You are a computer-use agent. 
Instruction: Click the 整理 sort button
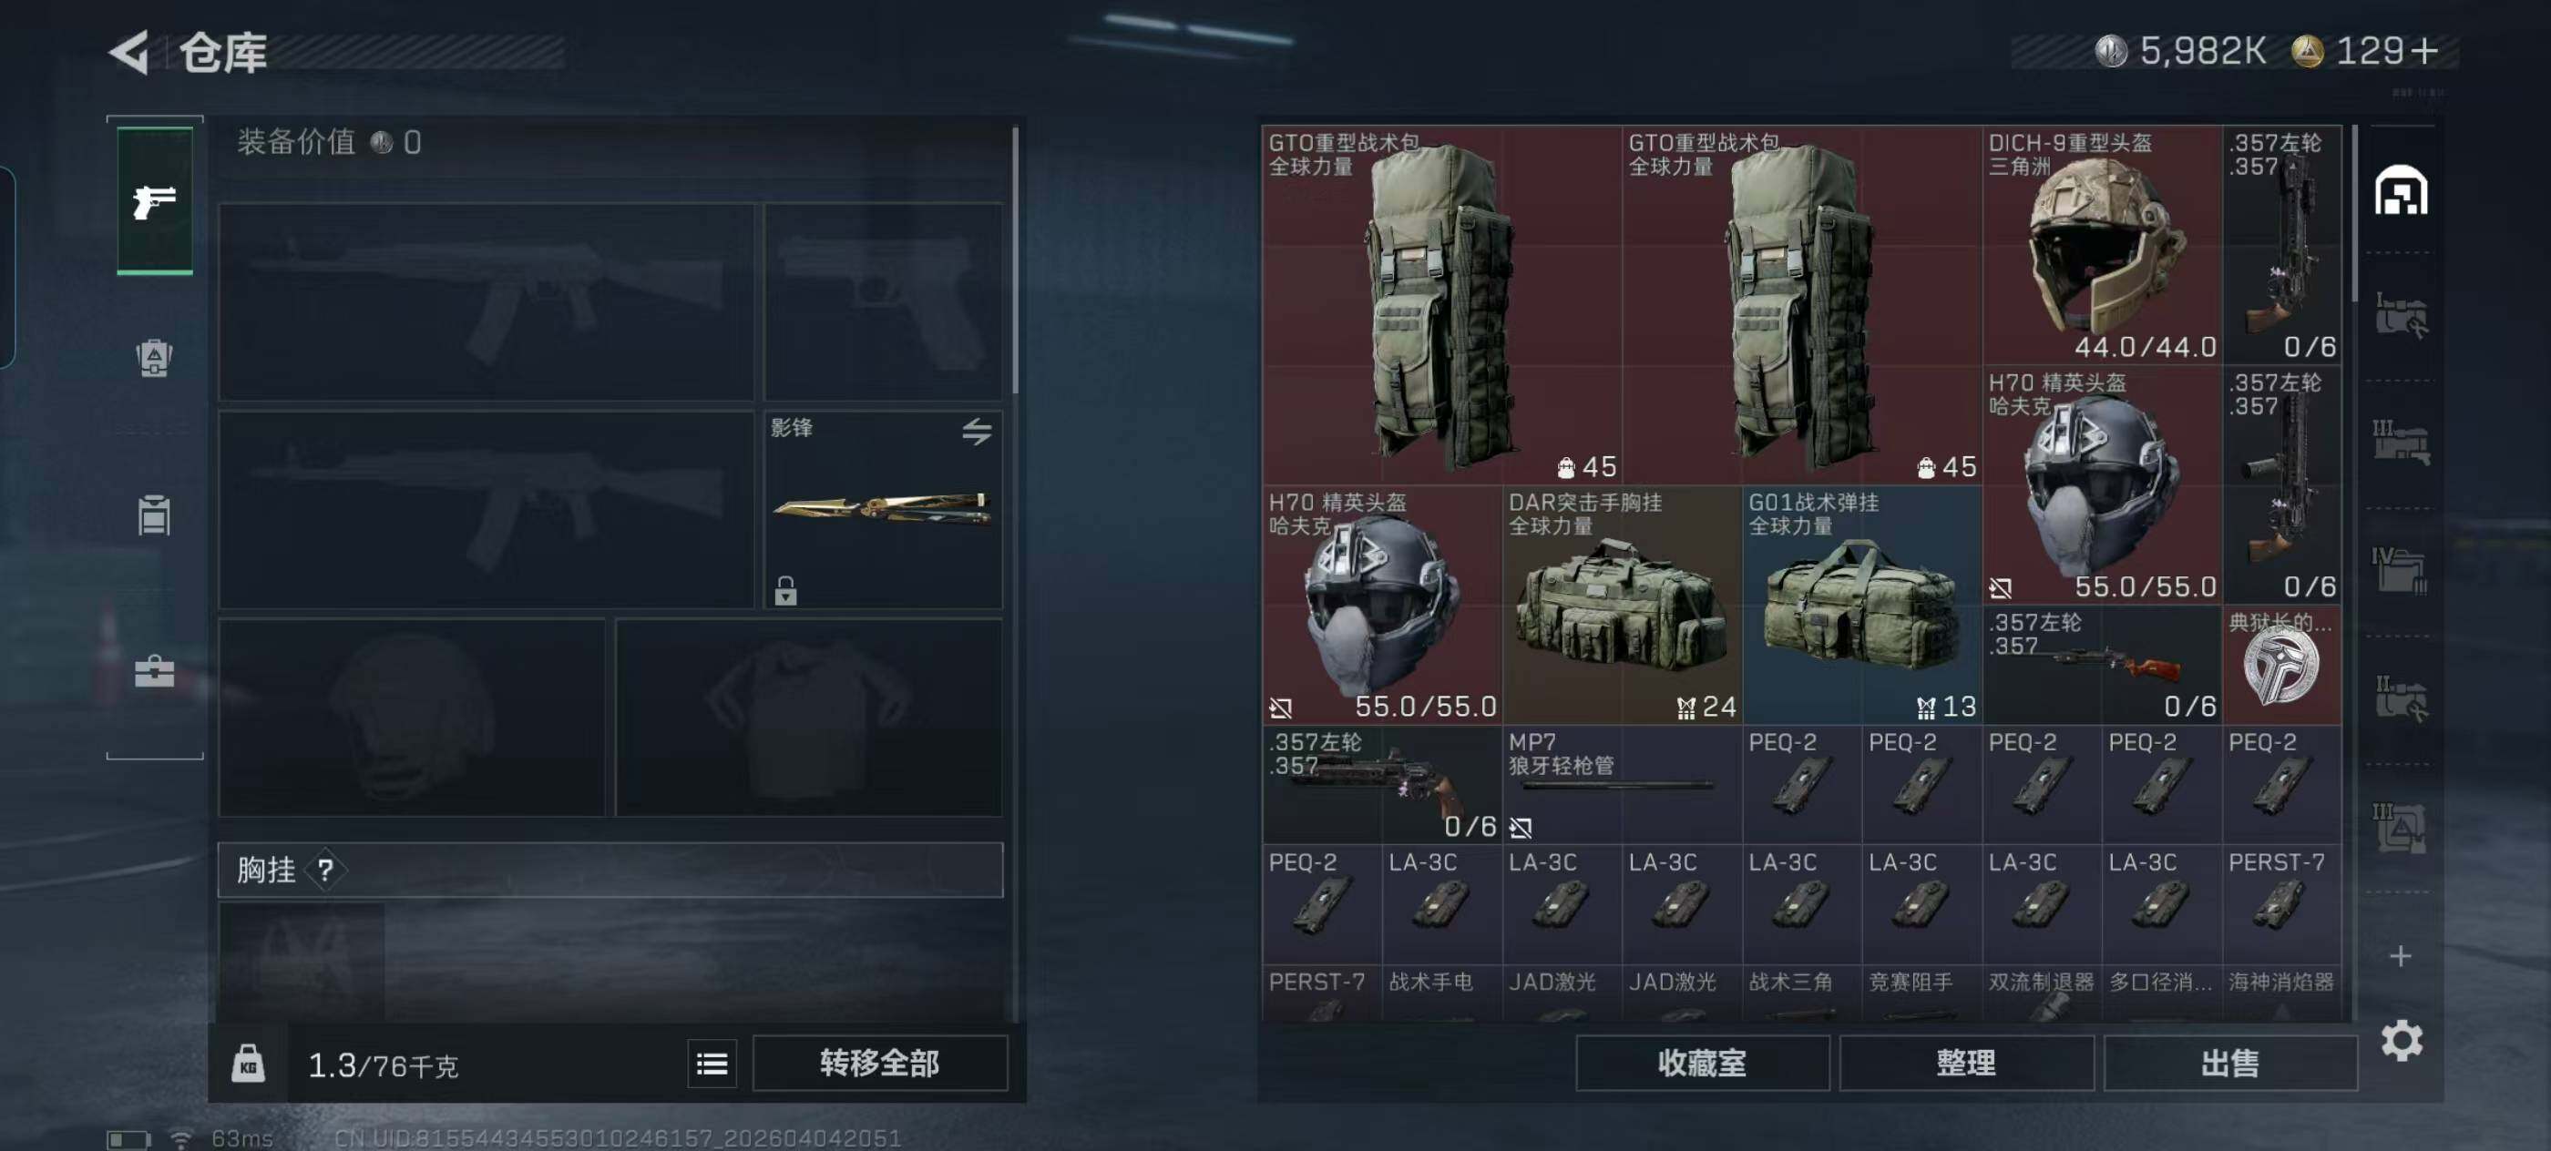[x=1966, y=1064]
